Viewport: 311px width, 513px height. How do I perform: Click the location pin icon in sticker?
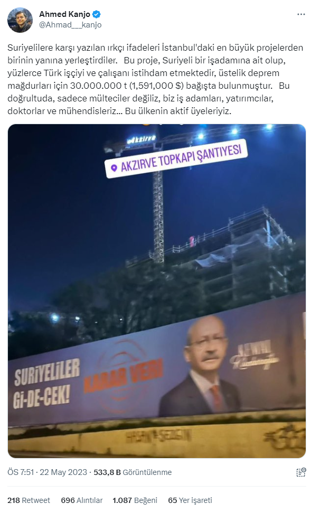[x=114, y=168]
